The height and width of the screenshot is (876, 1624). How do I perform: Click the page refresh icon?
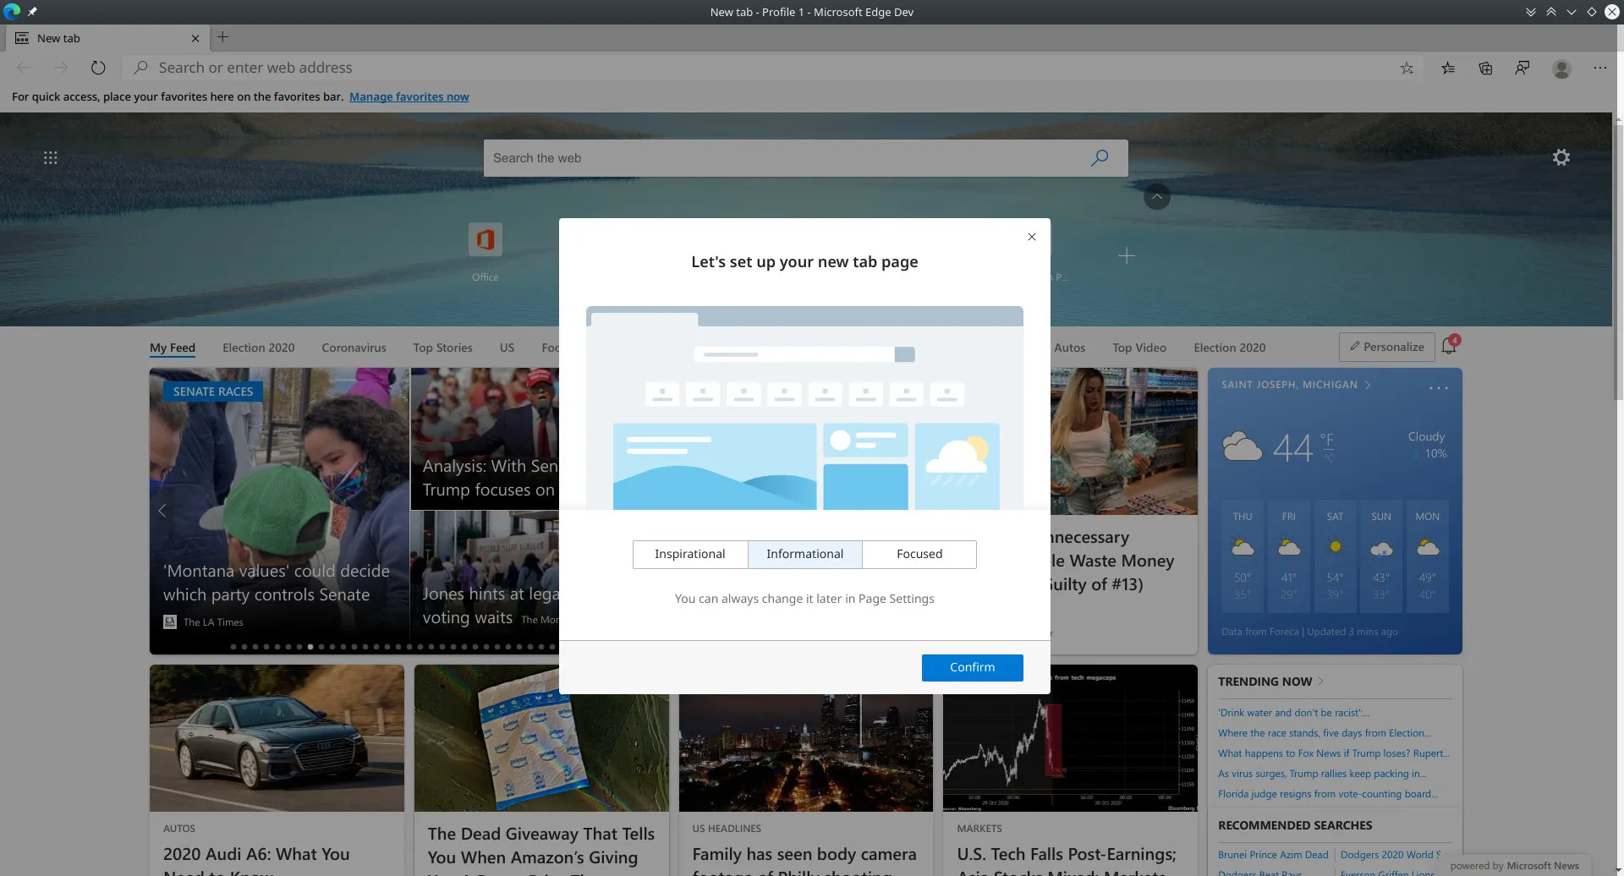[x=98, y=68]
